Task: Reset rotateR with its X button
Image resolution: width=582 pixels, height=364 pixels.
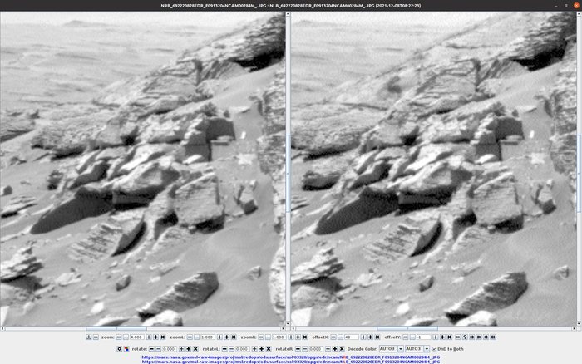Action: tap(342, 349)
